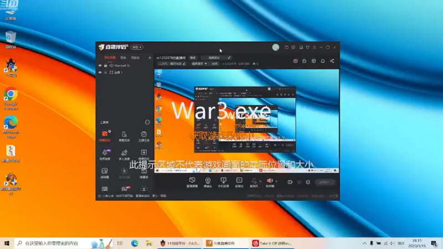
Task: Add a desktop screen capture source
Action: pos(192,183)
